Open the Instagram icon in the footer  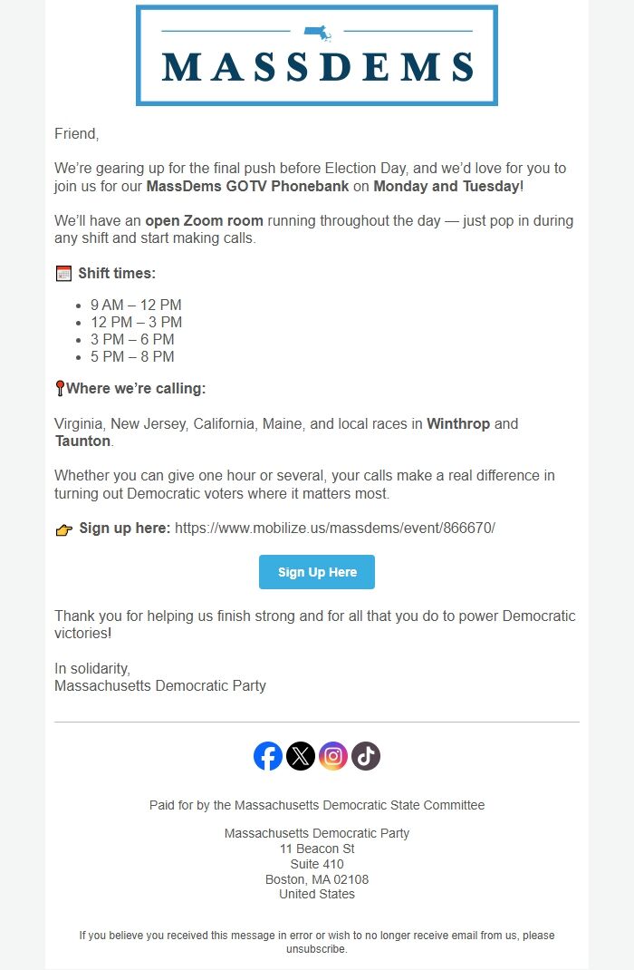(332, 755)
